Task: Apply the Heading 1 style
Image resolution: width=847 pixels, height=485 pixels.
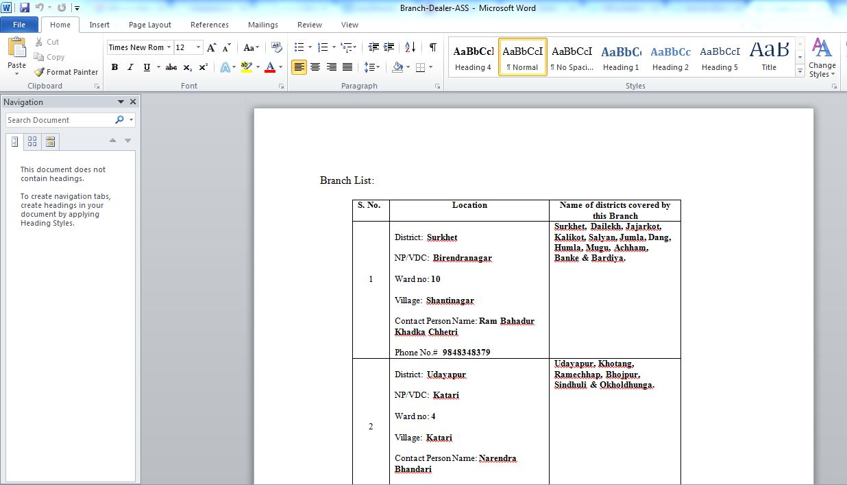Action: coord(621,57)
